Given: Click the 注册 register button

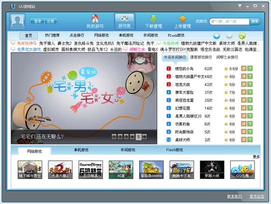Looking at the screenshot, I should click(50, 21).
